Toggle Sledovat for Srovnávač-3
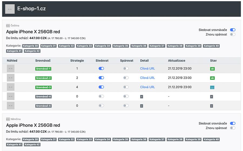This screenshot has height=151, width=243. pyautogui.click(x=101, y=87)
